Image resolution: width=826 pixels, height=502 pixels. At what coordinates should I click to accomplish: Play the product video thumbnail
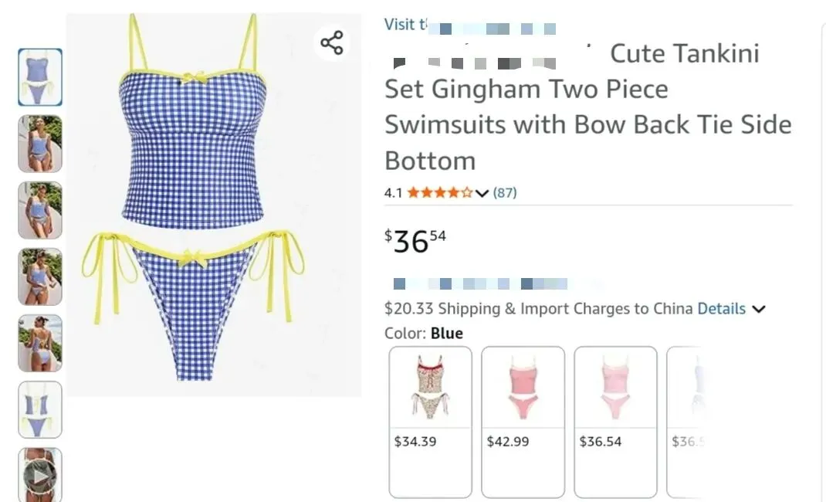(x=40, y=476)
